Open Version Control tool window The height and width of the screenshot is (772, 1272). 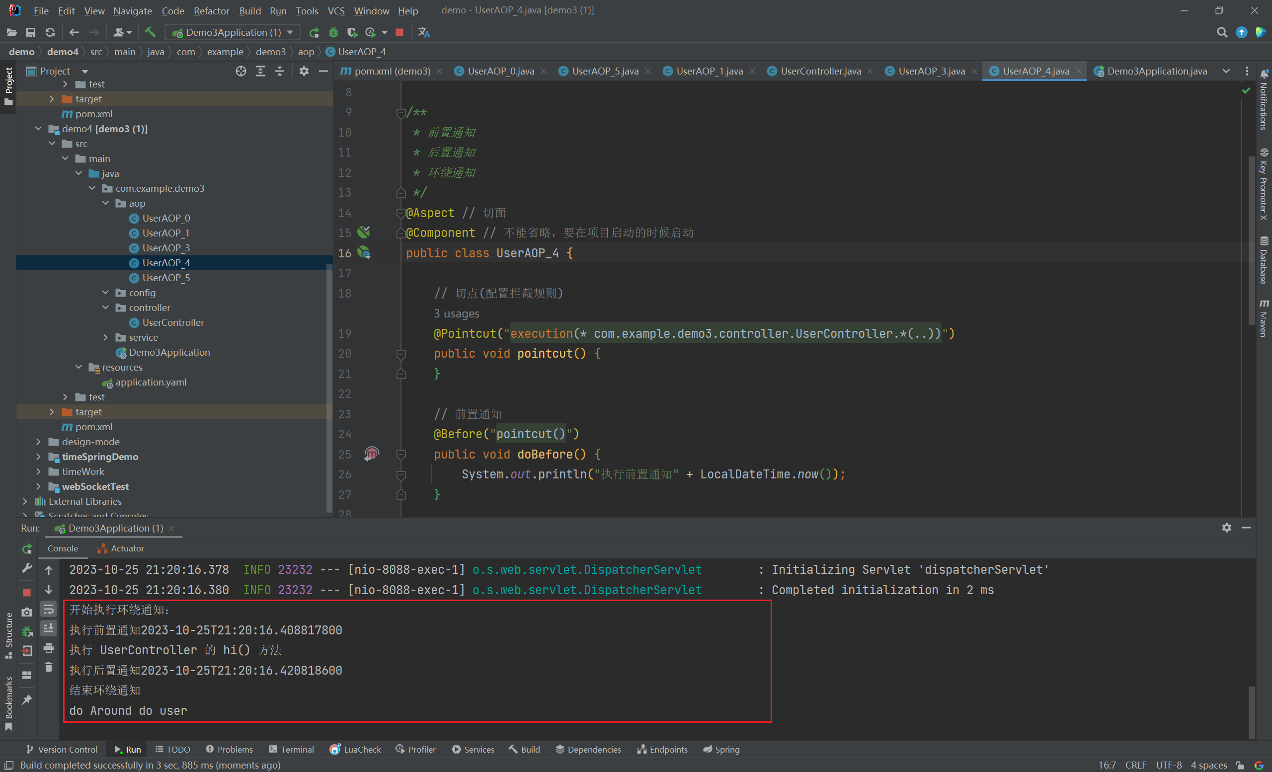(62, 749)
